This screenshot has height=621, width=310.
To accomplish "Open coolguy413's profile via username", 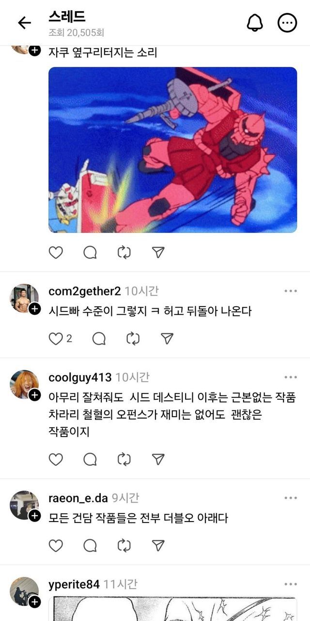I will 80,377.
